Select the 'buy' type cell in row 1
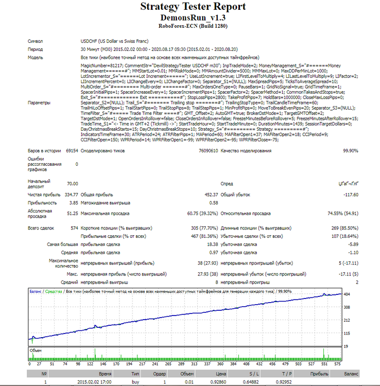 click(135, 382)
